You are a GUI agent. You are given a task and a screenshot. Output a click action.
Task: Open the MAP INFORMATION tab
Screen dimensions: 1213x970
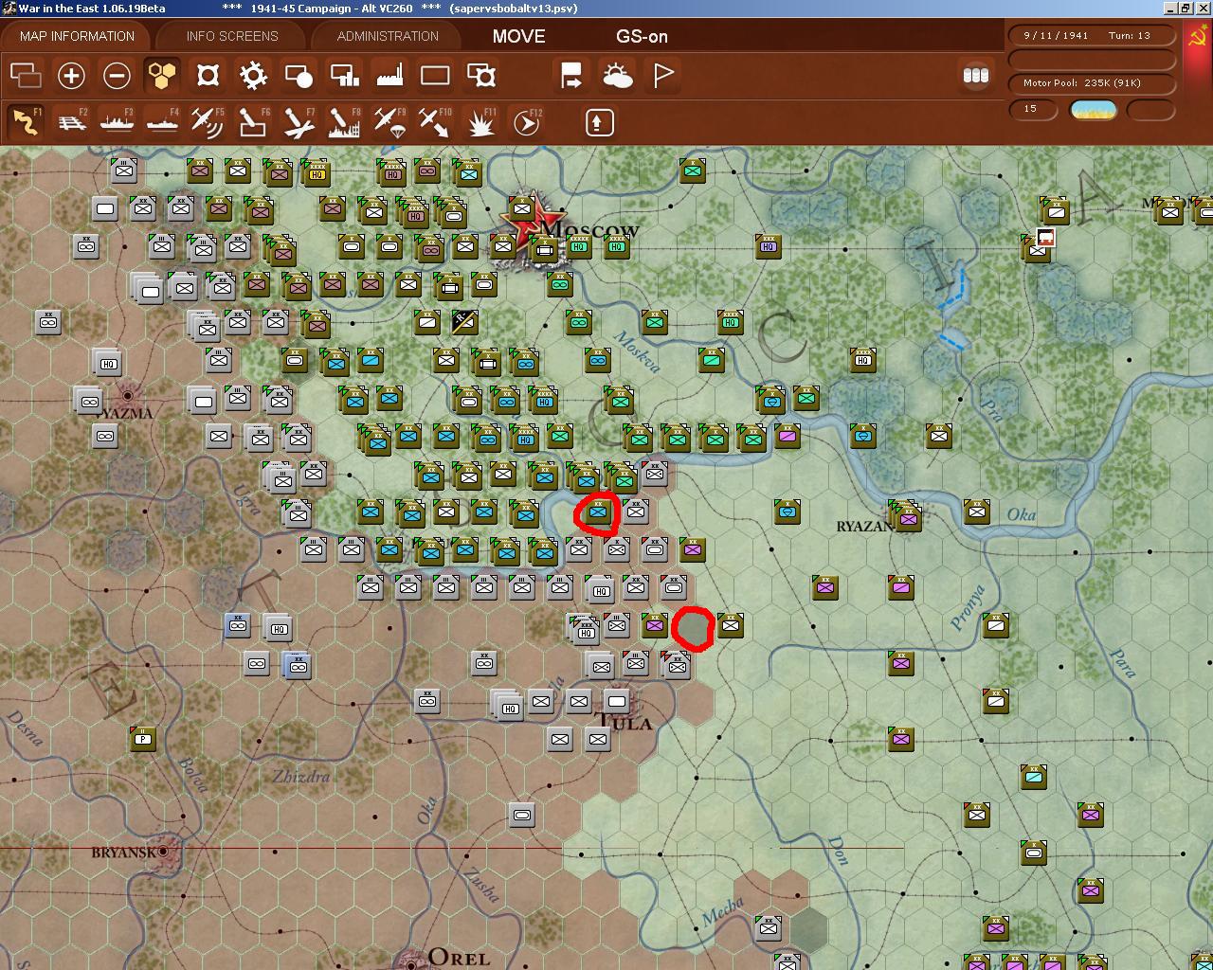point(77,36)
